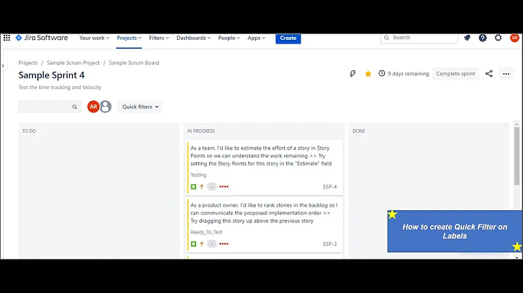Click the Complete sprint button
This screenshot has width=523, height=293.
coord(455,73)
